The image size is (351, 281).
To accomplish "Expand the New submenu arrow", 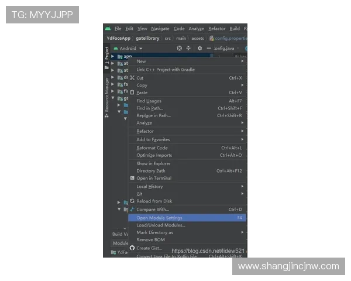I will pyautogui.click(x=242, y=61).
